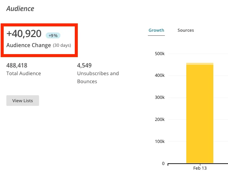Click the Total Audience label
This screenshot has height=174, width=228.
point(24,73)
